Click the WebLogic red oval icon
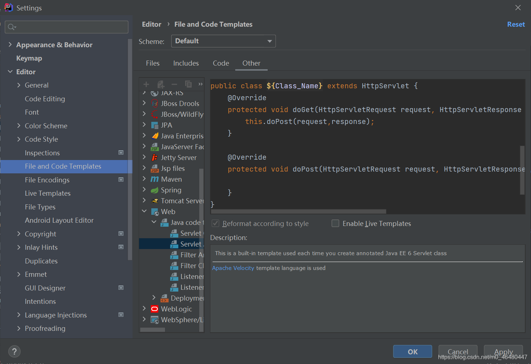The width and height of the screenshot is (531, 364). (155, 309)
